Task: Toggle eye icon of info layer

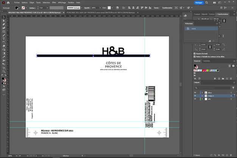Action: [x=195, y=99]
